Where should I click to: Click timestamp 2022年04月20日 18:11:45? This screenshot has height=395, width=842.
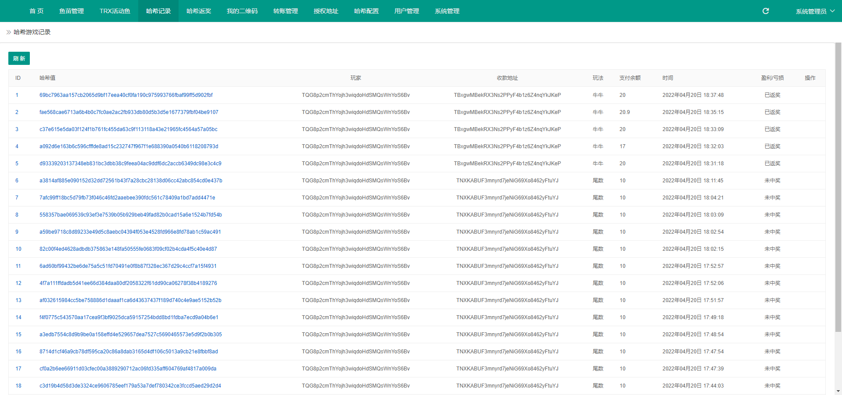point(693,181)
